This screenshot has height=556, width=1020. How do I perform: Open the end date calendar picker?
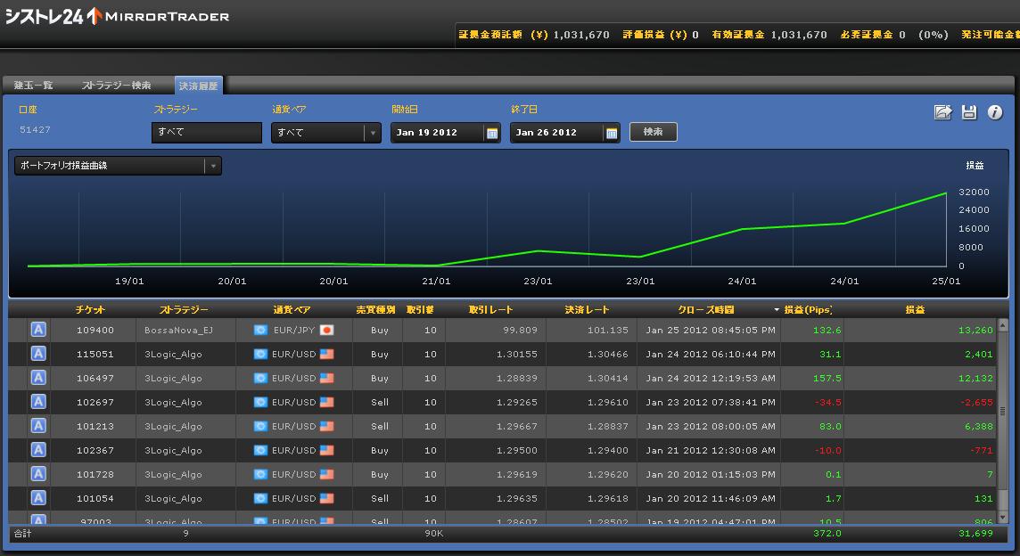(x=612, y=133)
